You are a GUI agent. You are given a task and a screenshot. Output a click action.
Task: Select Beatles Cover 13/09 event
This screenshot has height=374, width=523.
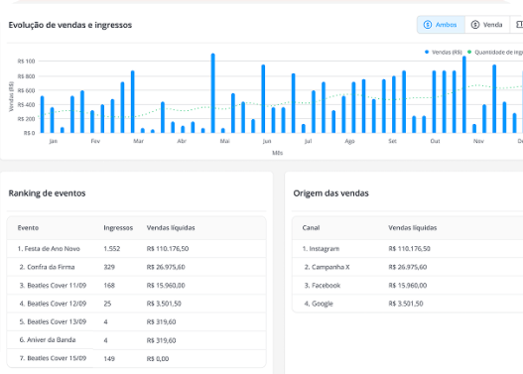pyautogui.click(x=136, y=322)
